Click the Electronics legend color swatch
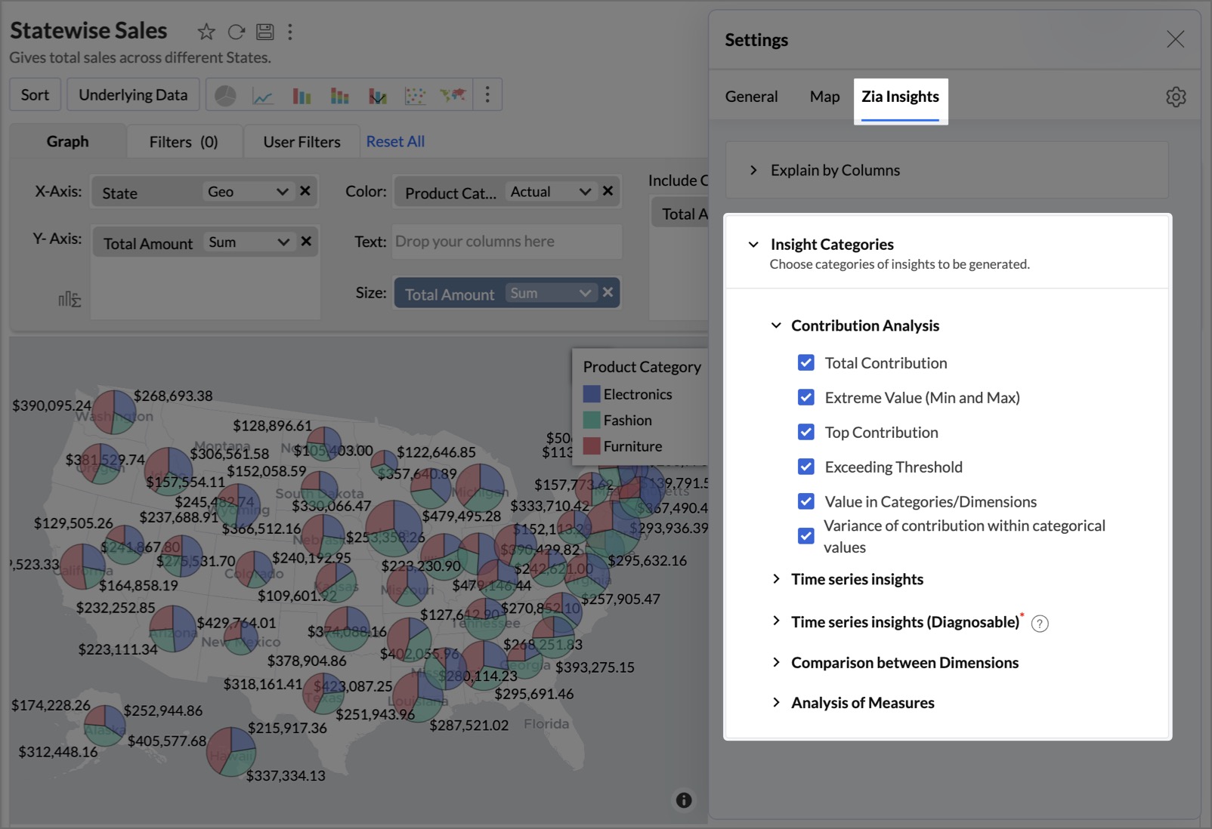1212x829 pixels. pos(592,395)
